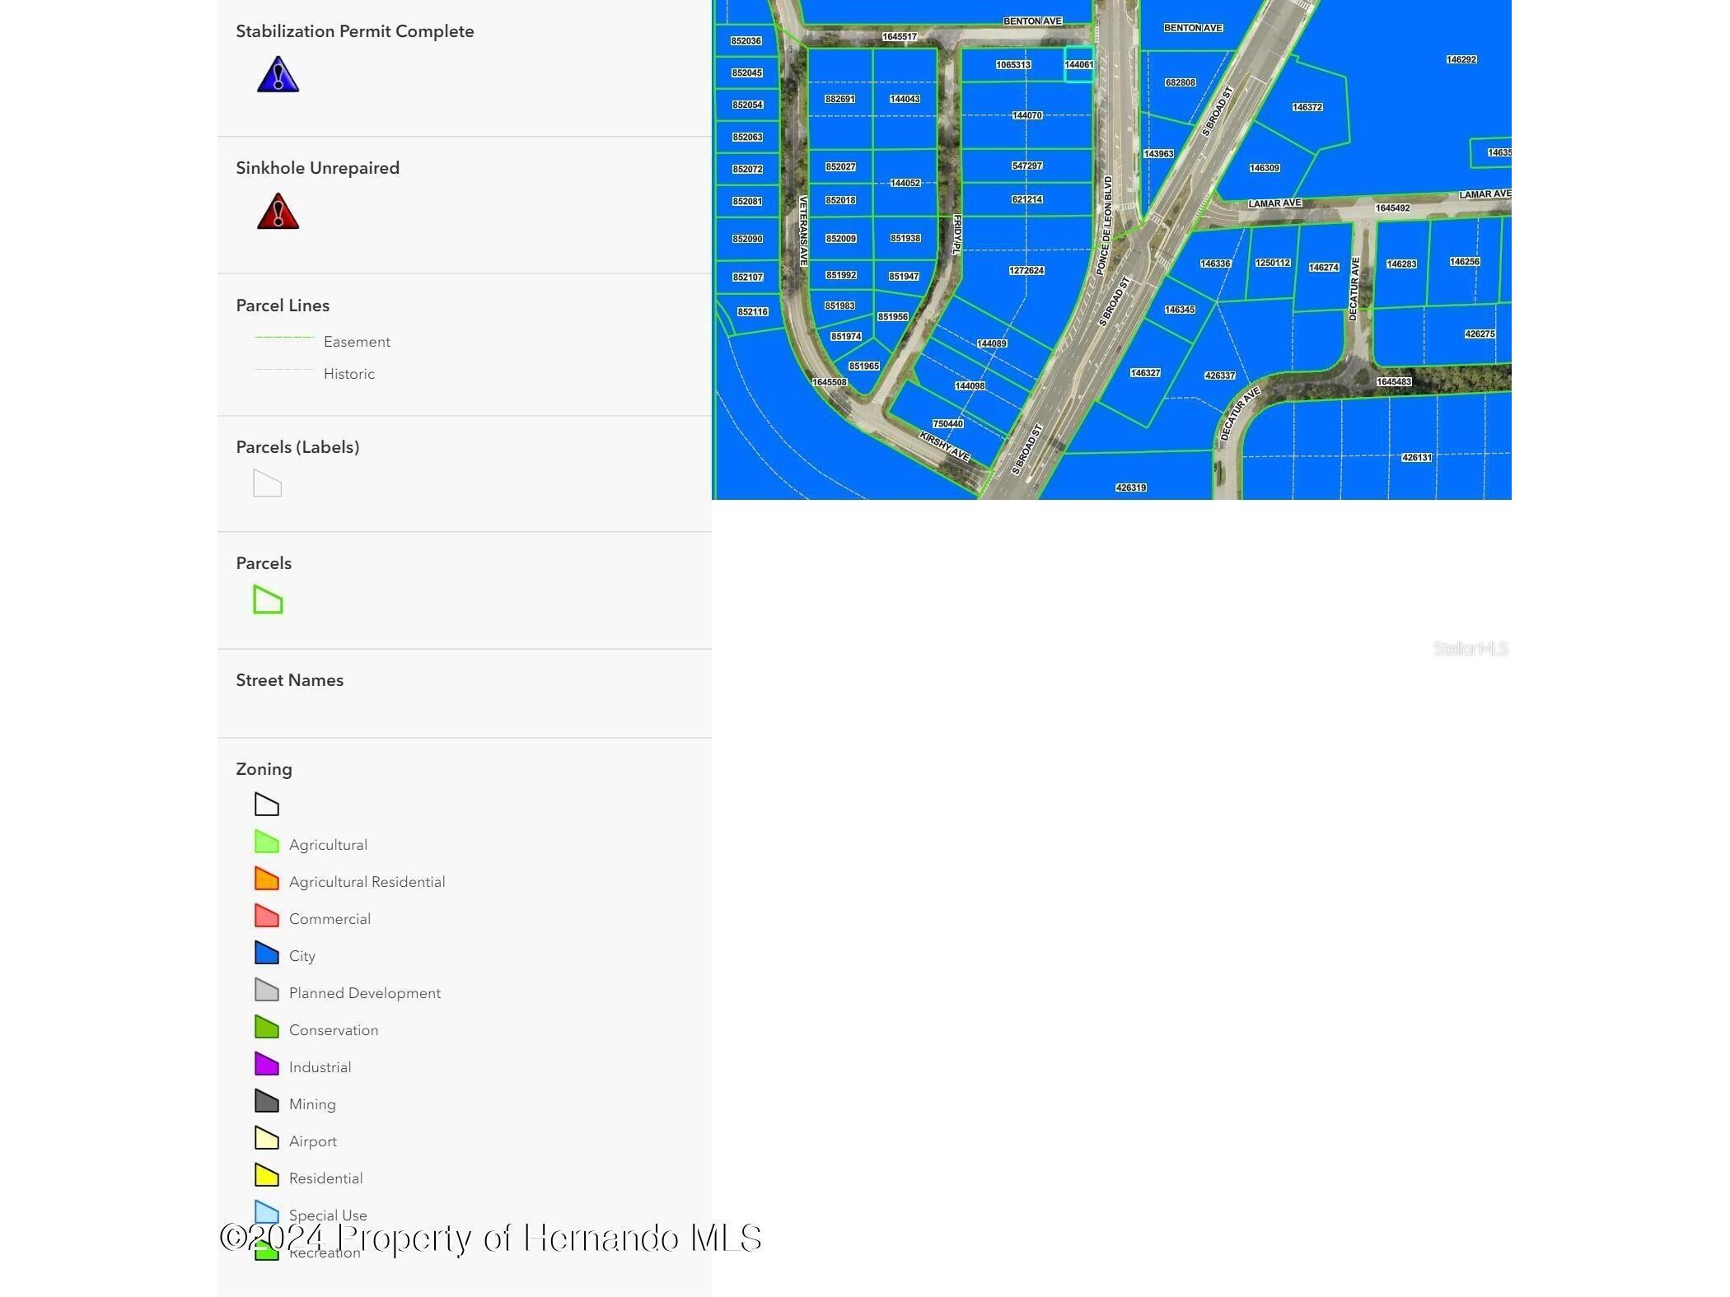Click parcel label 146372
Viewport: 1730px width, 1297px height.
(1307, 107)
